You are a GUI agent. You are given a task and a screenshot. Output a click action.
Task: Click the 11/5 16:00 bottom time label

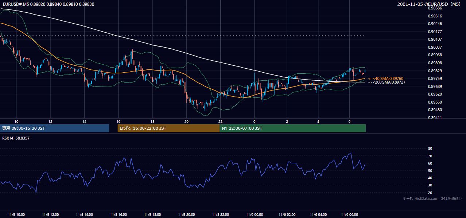pos(119,215)
